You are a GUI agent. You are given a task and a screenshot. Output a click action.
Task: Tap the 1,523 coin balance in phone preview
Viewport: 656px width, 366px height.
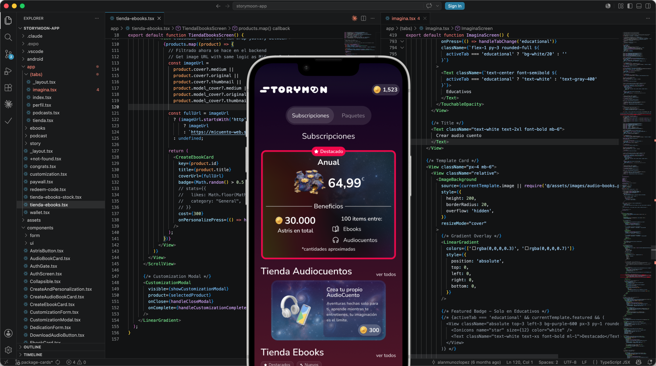[x=385, y=90]
